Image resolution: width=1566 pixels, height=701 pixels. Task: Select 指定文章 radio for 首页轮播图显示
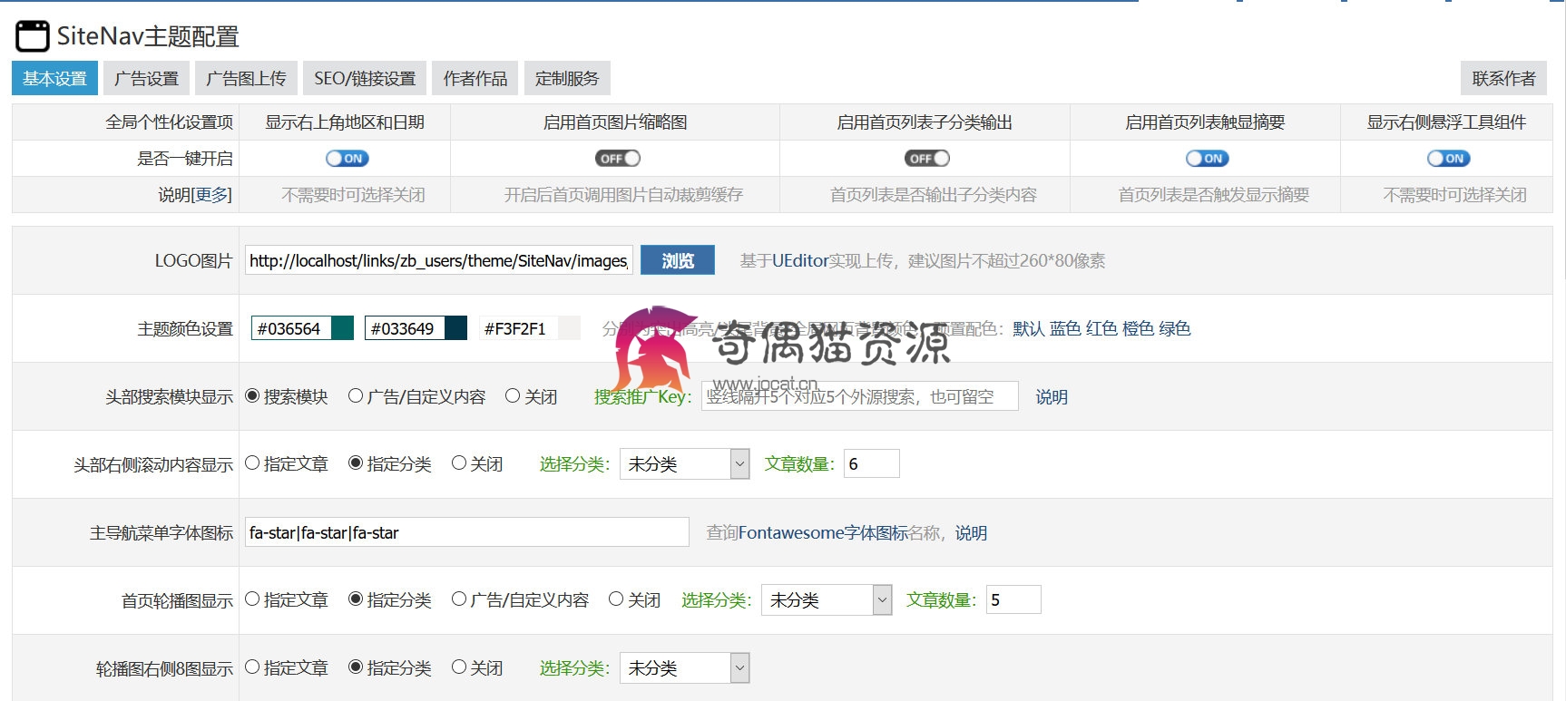click(x=253, y=599)
